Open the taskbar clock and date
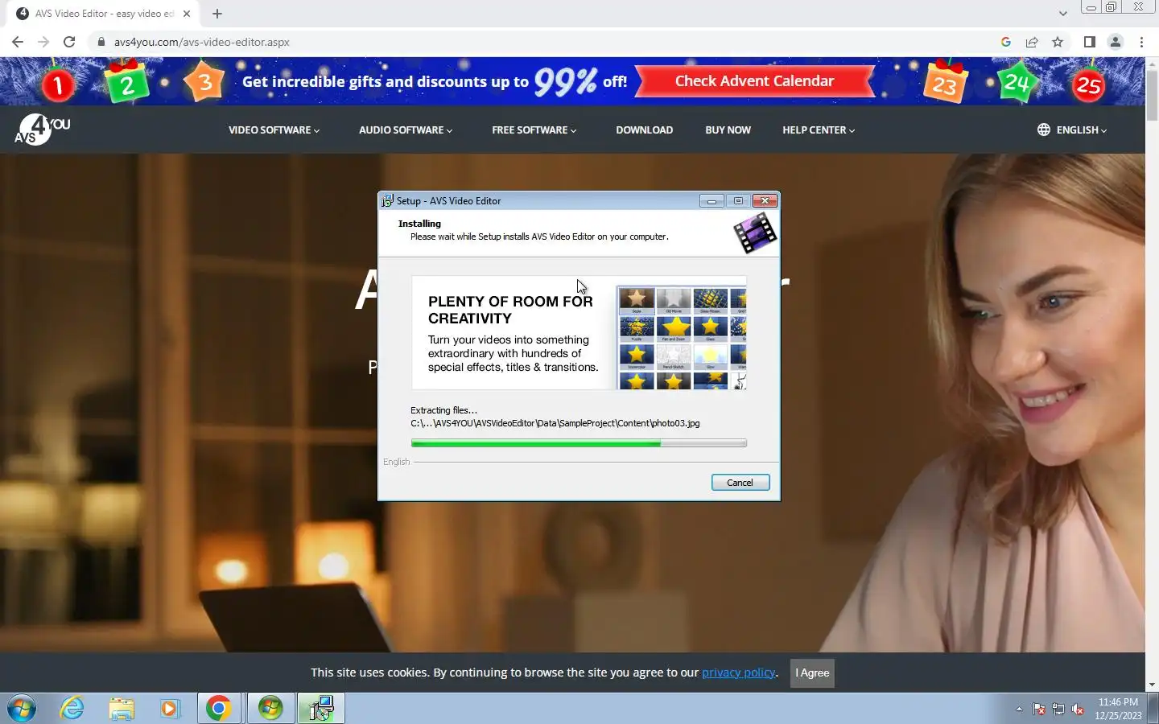The height and width of the screenshot is (724, 1159). [x=1118, y=709]
